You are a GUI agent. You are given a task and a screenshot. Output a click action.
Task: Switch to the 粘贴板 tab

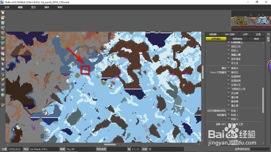pos(213,34)
